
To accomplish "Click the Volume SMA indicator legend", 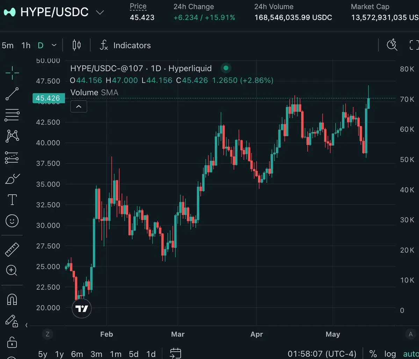I will pyautogui.click(x=94, y=93).
